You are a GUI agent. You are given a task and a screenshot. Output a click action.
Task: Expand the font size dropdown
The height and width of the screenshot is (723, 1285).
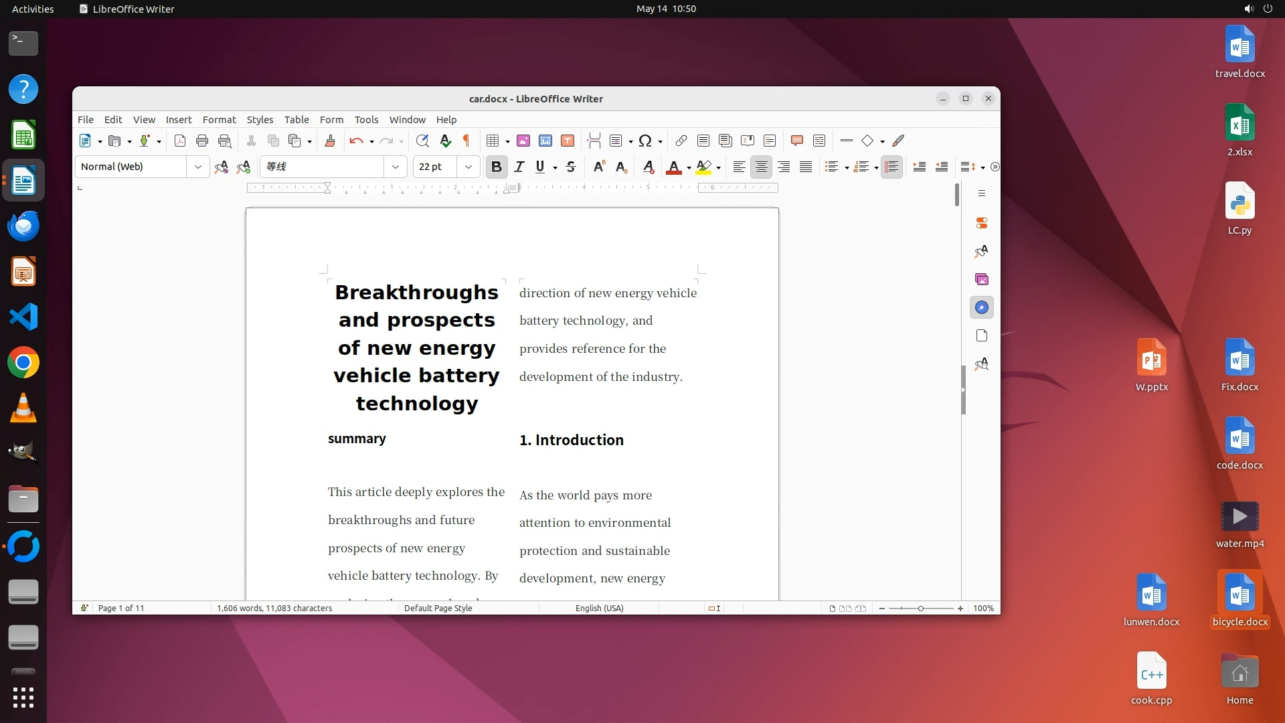point(468,167)
